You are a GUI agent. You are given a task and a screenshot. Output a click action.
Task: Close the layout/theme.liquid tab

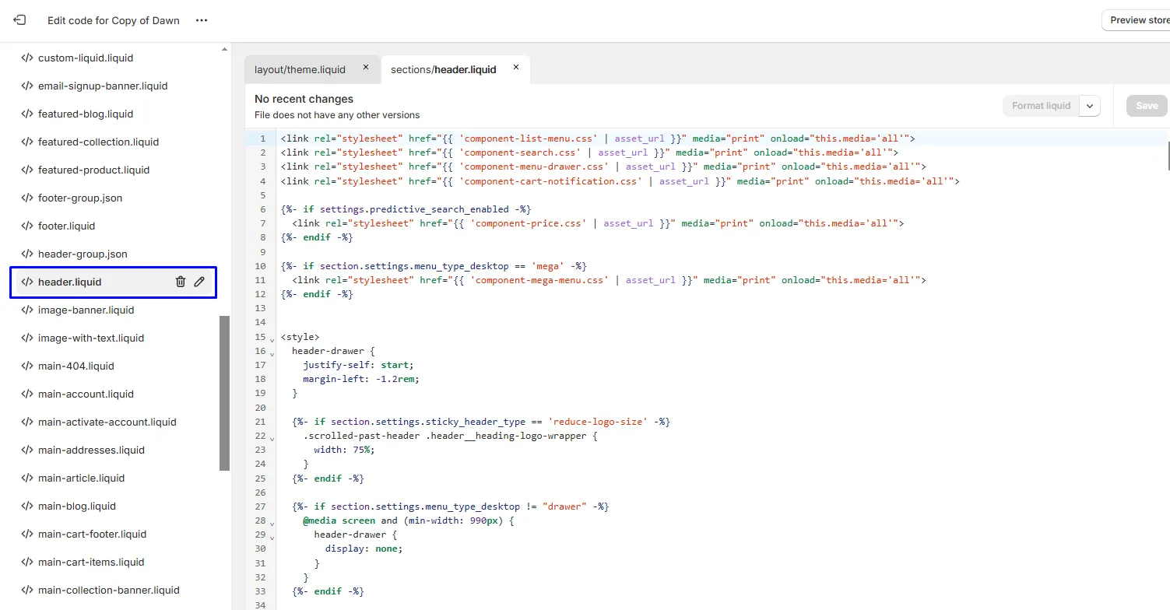[x=366, y=68]
